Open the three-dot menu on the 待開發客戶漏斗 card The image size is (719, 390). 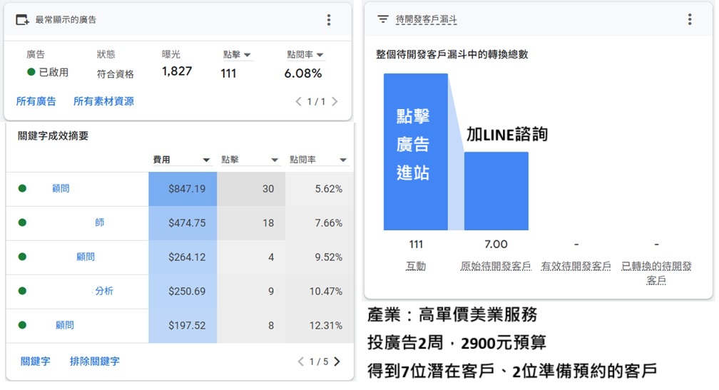click(689, 20)
